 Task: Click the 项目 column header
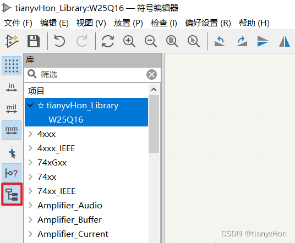pyautogui.click(x=86, y=91)
